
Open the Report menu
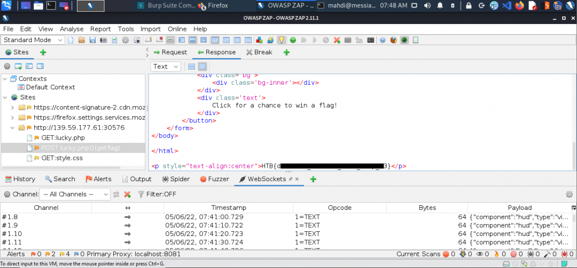[x=100, y=29]
